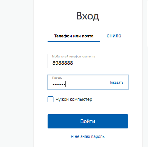Focus the mobile phone or email field
Screen dimensions: 148x147
(88, 61)
